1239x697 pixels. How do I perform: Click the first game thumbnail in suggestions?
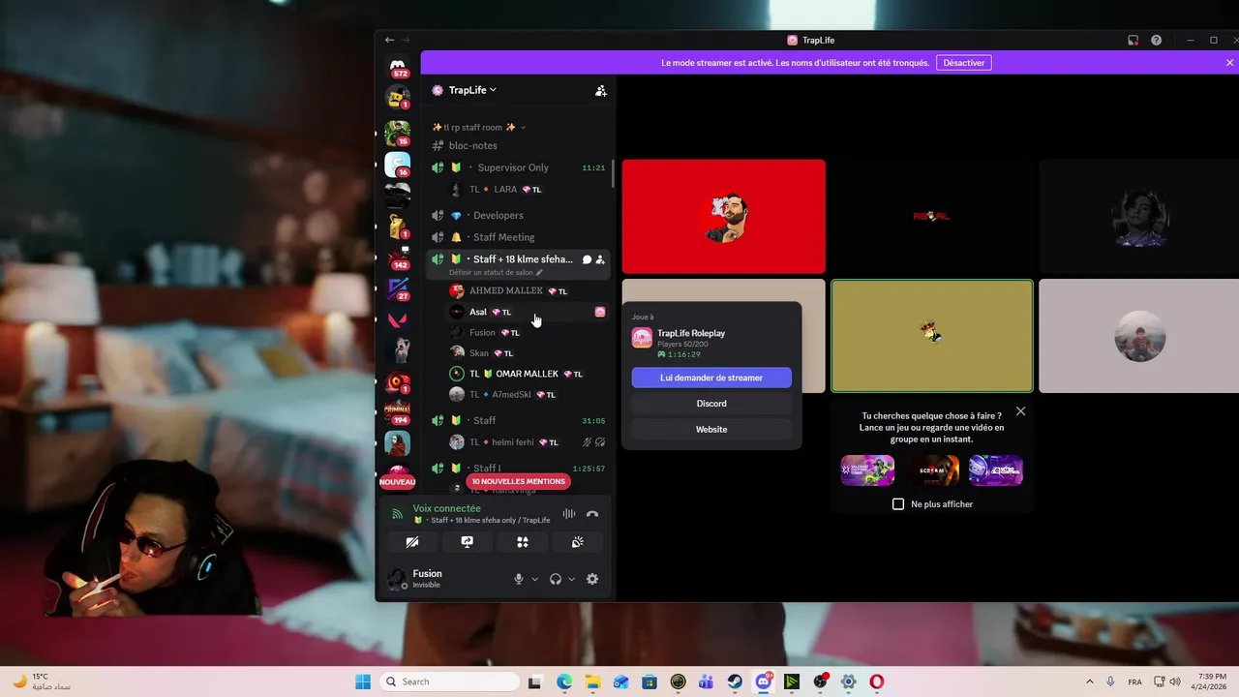click(x=867, y=470)
